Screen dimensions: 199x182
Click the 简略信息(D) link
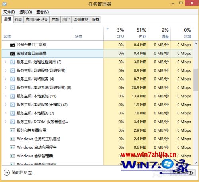pyautogui.click(x=22, y=173)
